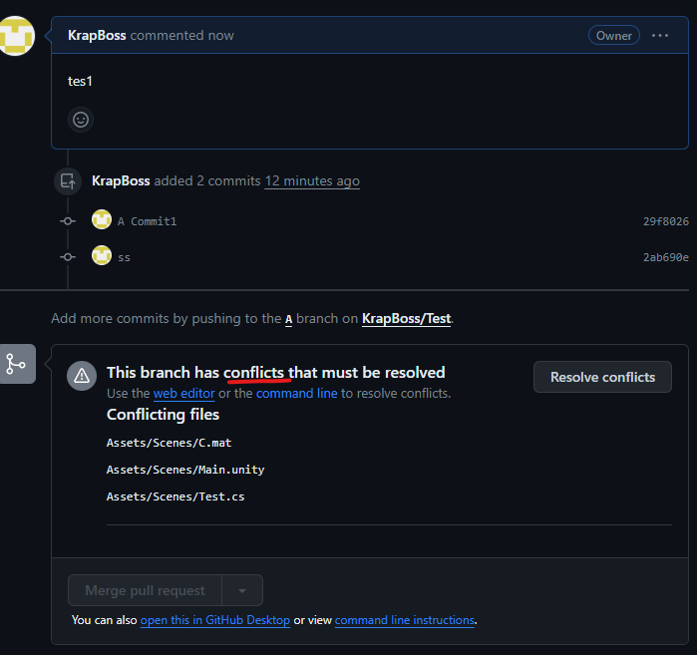
Task: Open the command line link for resolving conflicts
Action: [x=296, y=394]
